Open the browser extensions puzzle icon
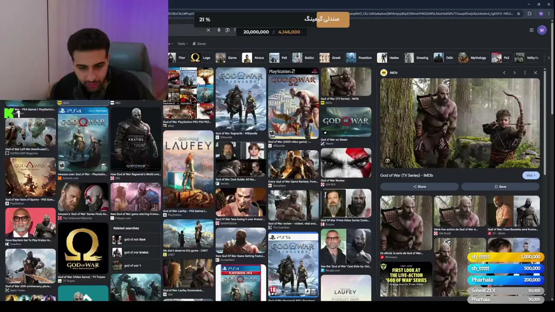This screenshot has width=555, height=312. click(529, 13)
